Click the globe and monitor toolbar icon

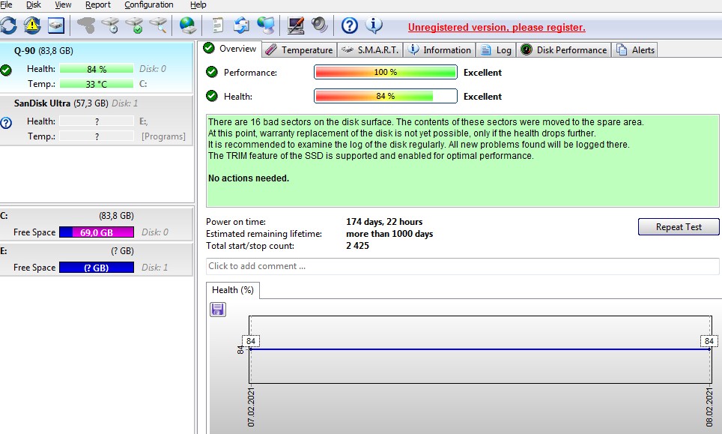click(x=266, y=25)
